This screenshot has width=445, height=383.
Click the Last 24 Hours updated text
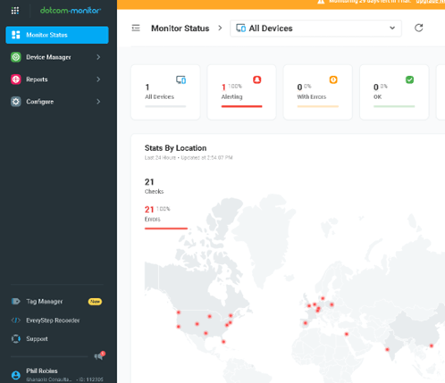189,158
